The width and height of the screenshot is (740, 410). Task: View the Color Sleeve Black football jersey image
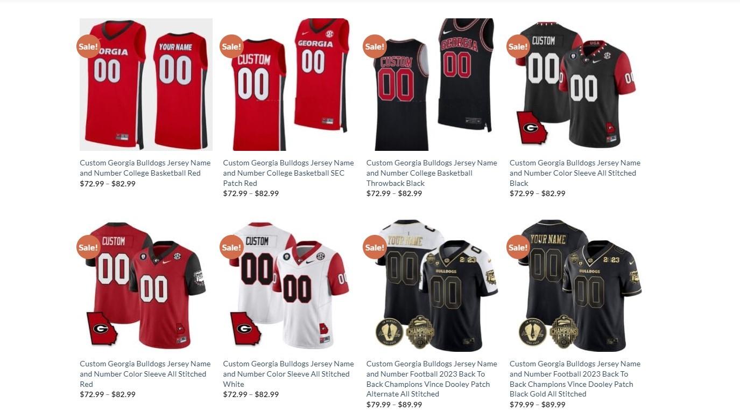[576, 85]
